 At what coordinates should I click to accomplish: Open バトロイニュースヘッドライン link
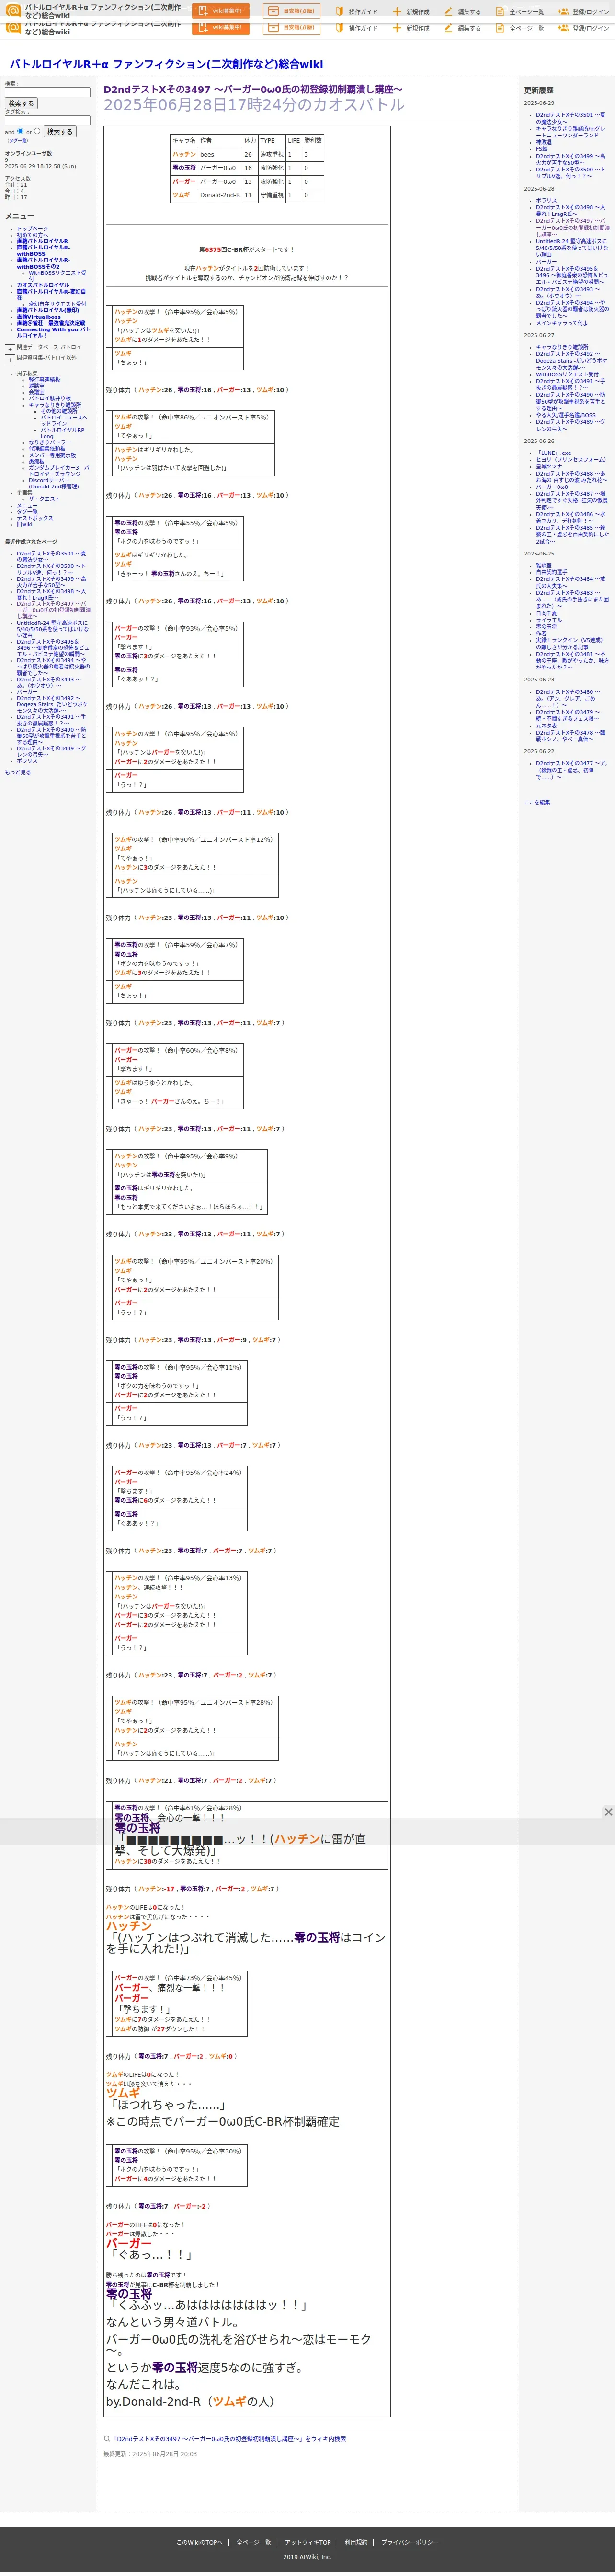coord(64,420)
